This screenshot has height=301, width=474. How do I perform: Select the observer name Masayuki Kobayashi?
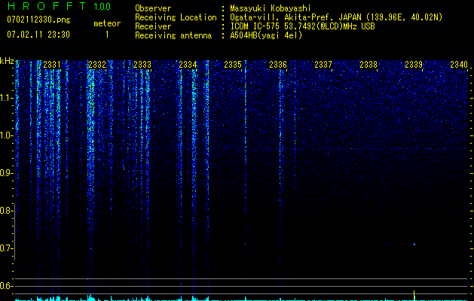click(270, 8)
